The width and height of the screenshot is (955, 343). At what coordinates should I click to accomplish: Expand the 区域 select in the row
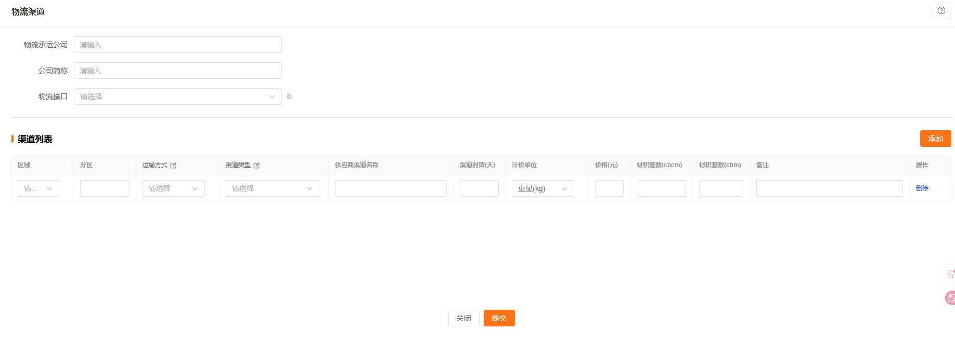pos(38,188)
